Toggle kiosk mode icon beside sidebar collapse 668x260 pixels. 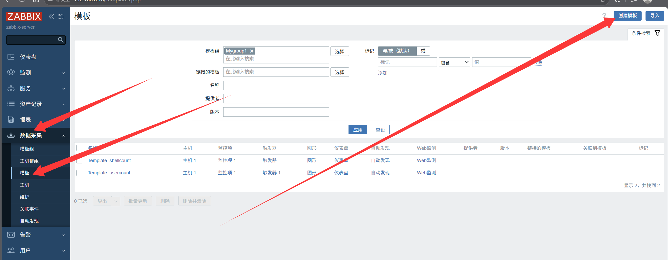pyautogui.click(x=61, y=16)
